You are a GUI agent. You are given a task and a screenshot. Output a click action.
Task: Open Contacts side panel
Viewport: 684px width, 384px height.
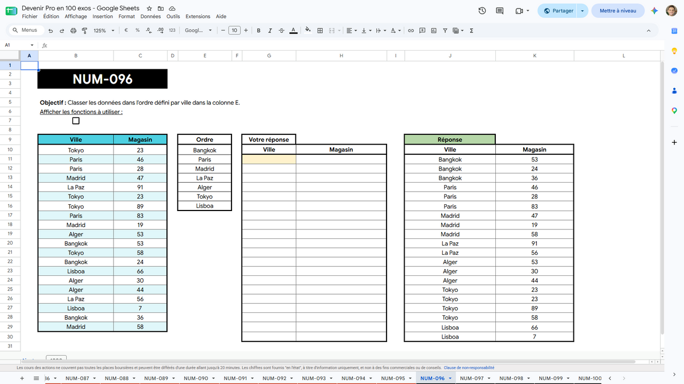[674, 90]
